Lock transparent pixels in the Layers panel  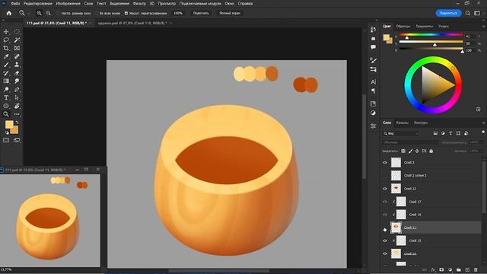pyautogui.click(x=403, y=151)
